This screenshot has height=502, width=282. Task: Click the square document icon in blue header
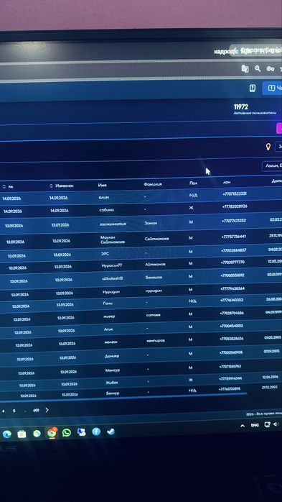pos(253,88)
